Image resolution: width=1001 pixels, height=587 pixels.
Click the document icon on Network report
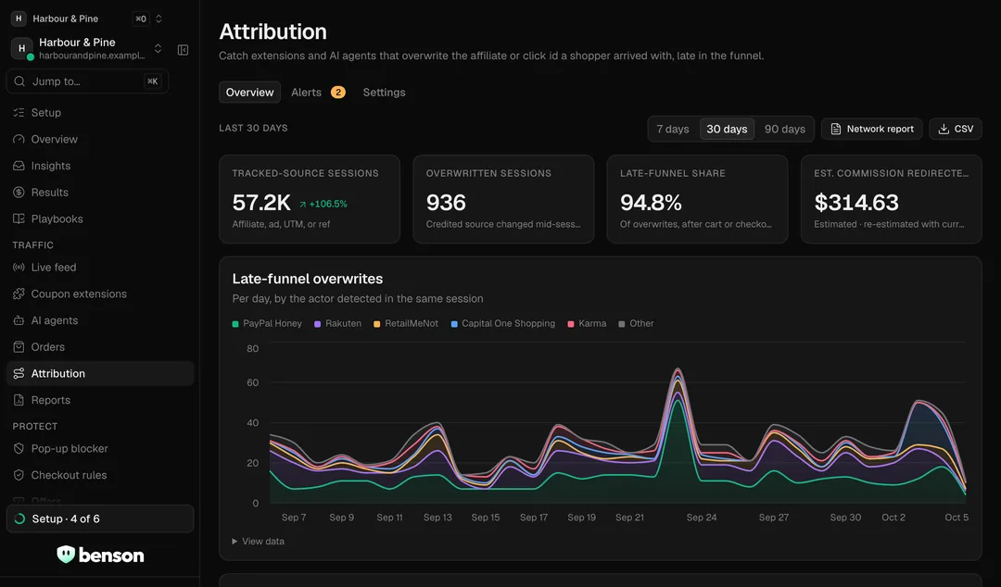pyautogui.click(x=835, y=129)
